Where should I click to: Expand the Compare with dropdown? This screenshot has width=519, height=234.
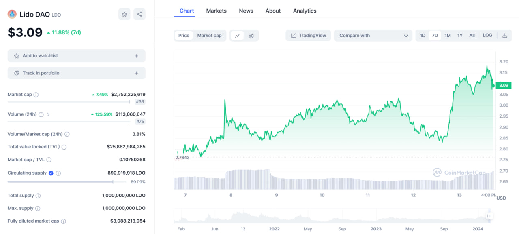coord(373,36)
